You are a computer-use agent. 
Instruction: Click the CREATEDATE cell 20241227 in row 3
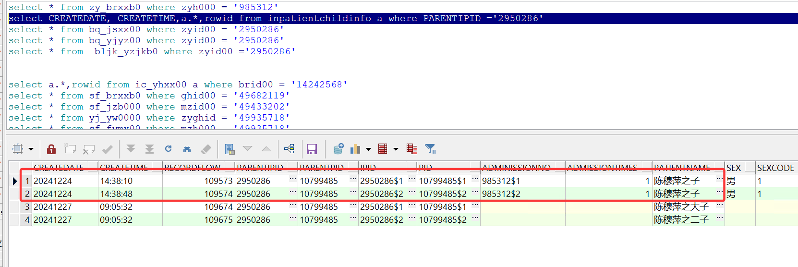65,207
